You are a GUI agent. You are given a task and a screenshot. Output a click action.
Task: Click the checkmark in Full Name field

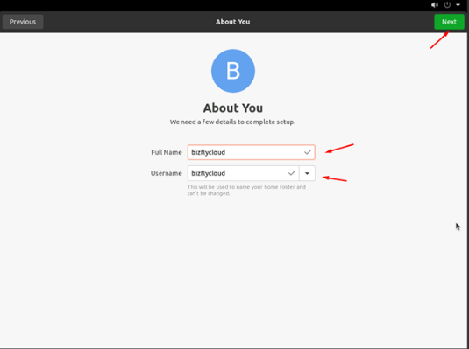tap(307, 152)
